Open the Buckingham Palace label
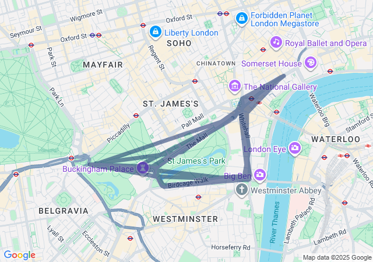Image resolution: width=373 pixels, height=262 pixels. click(98, 169)
